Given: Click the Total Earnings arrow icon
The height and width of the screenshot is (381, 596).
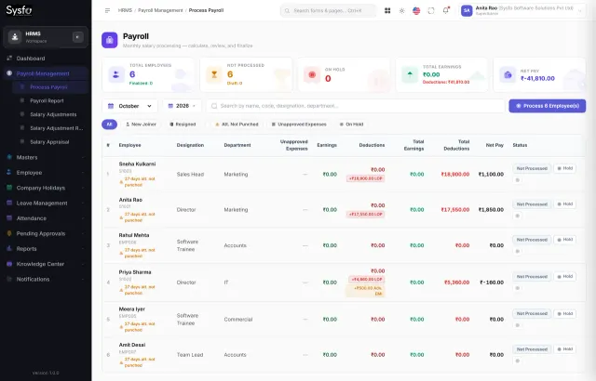Looking at the screenshot, I should pyautogui.click(x=410, y=74).
